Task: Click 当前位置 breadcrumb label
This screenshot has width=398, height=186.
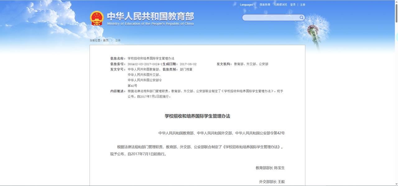Action: tap(95, 40)
